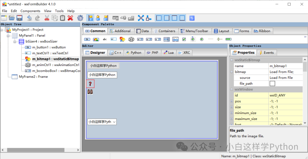Screen dimensions: 308x159
Task: Switch to the Layout palette tab
Action: (222, 31)
